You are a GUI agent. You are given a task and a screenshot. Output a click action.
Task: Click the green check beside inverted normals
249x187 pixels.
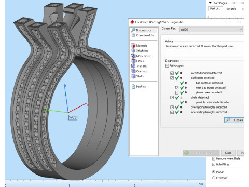pyautogui.click(x=177, y=73)
